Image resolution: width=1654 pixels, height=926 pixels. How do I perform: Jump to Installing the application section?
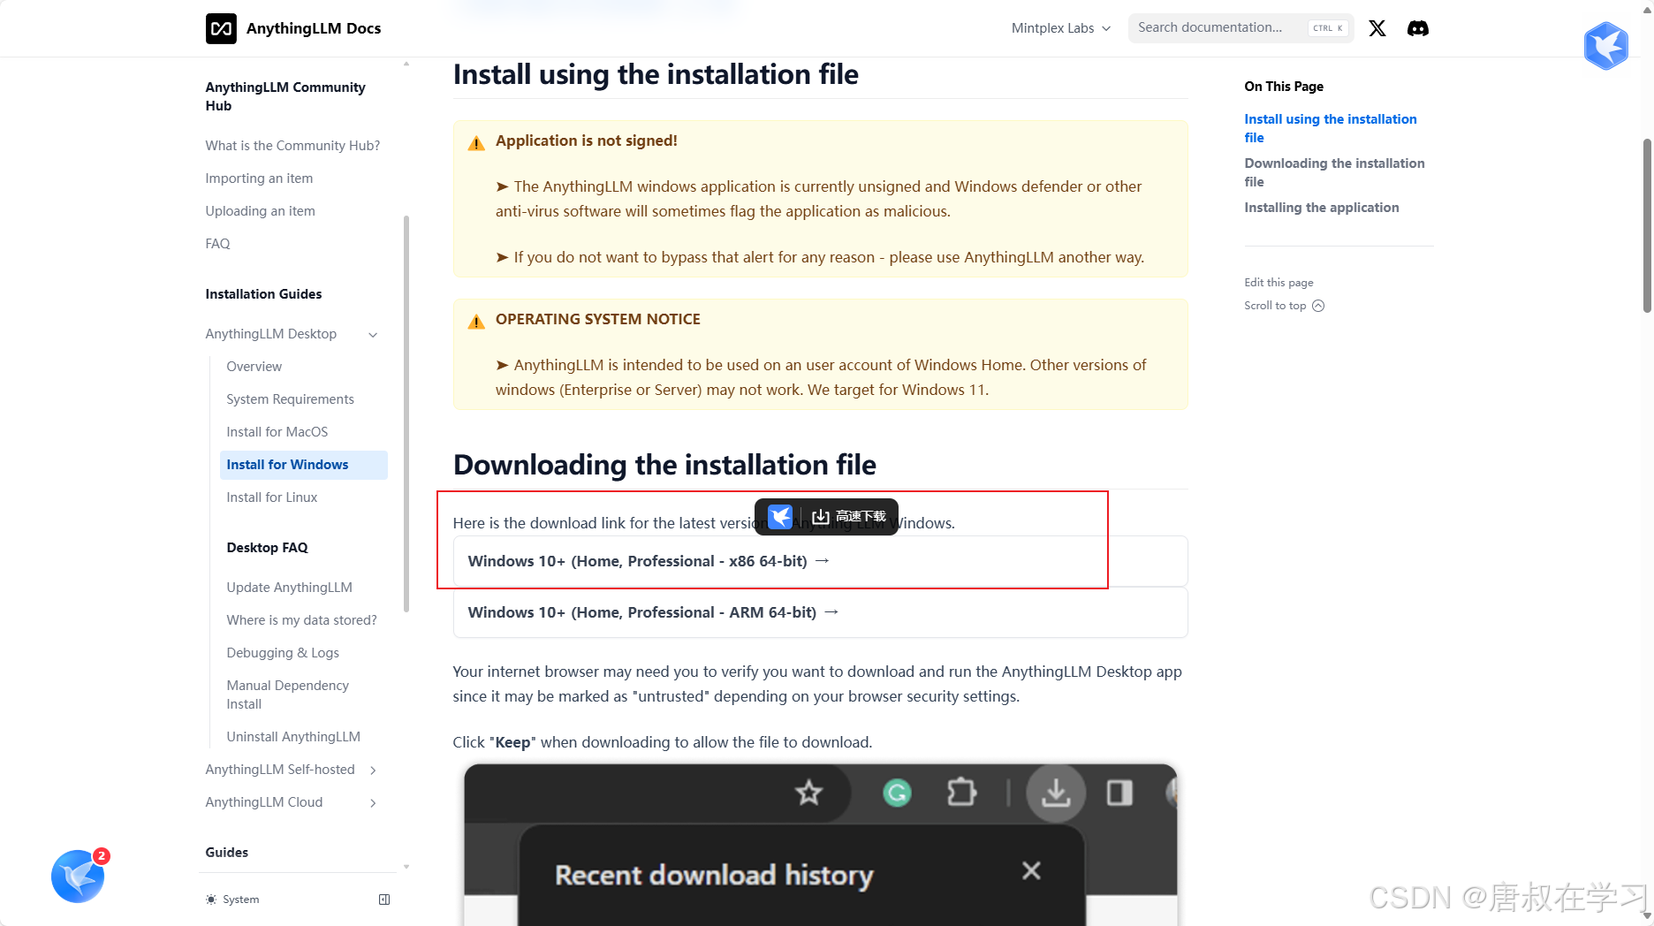1321,208
